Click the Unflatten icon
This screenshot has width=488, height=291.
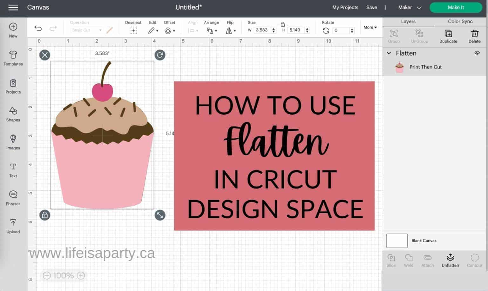(x=450, y=260)
